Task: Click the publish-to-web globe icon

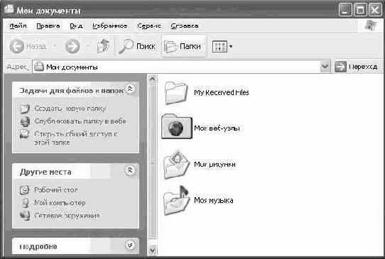Action: point(25,121)
